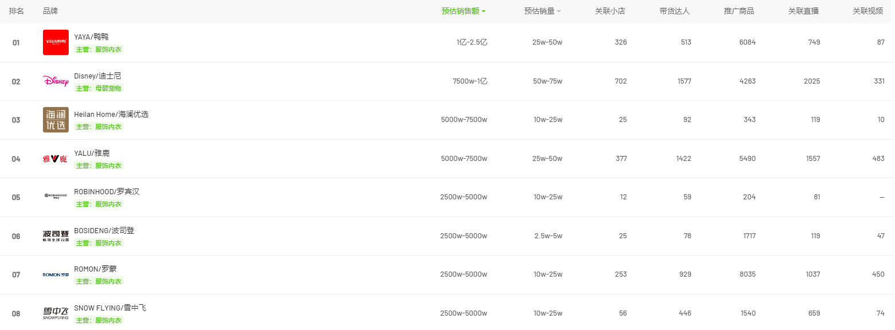Click the 8035 promoted products value

coord(747,274)
